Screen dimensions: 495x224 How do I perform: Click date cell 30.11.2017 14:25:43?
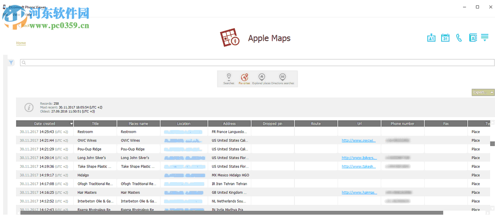pyautogui.click(x=45, y=132)
